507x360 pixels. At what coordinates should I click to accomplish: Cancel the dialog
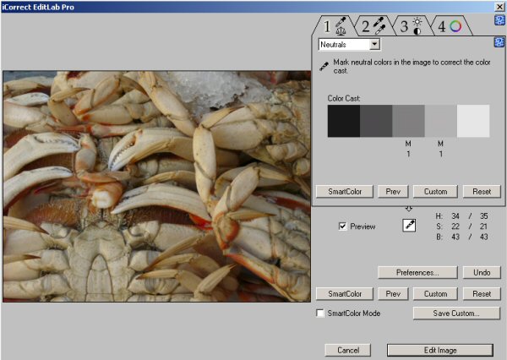click(x=348, y=350)
